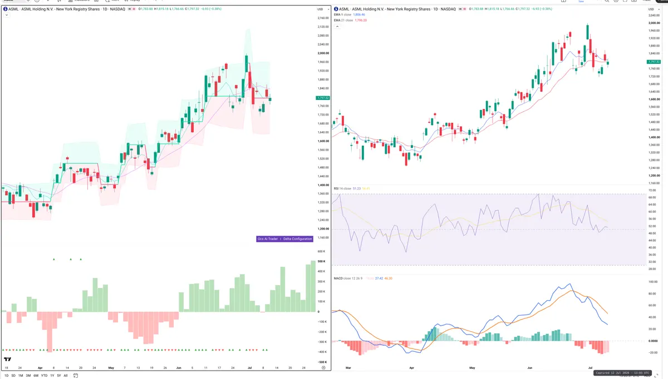Select the 6M date range

coord(36,376)
